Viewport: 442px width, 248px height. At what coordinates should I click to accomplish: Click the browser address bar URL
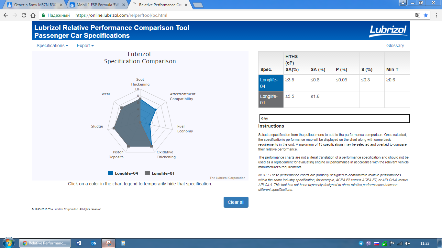(x=121, y=15)
